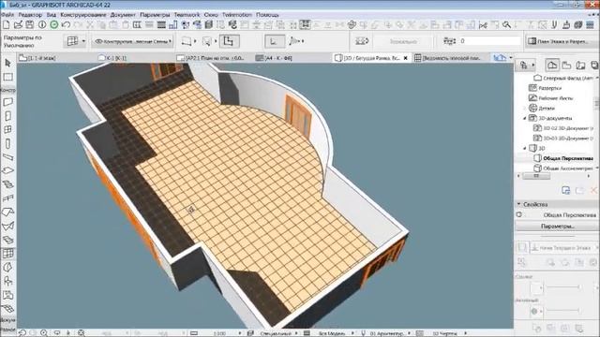Screen dimensions: 600x337
Task: Click the Open file icon
Action: pos(18,25)
